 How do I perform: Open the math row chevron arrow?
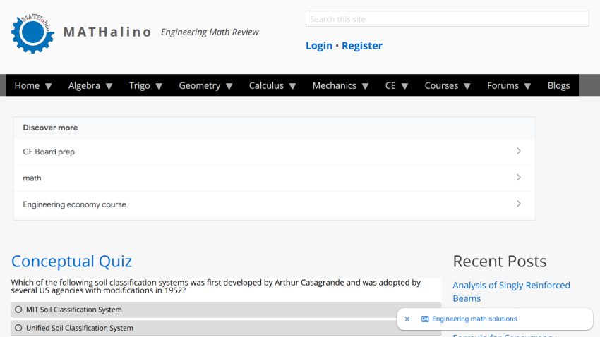(x=519, y=178)
